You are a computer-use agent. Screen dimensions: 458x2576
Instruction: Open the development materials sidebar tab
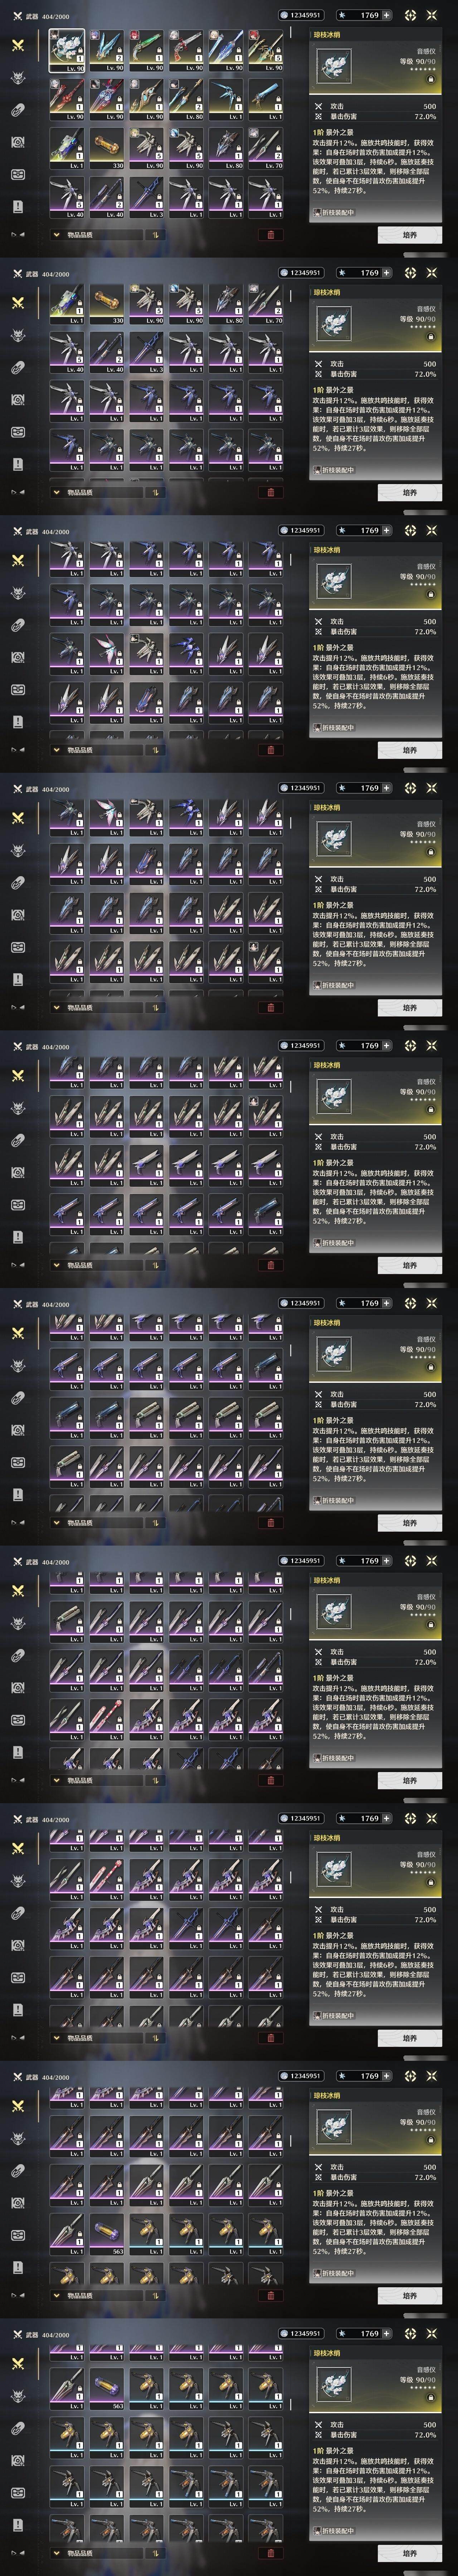point(17,142)
